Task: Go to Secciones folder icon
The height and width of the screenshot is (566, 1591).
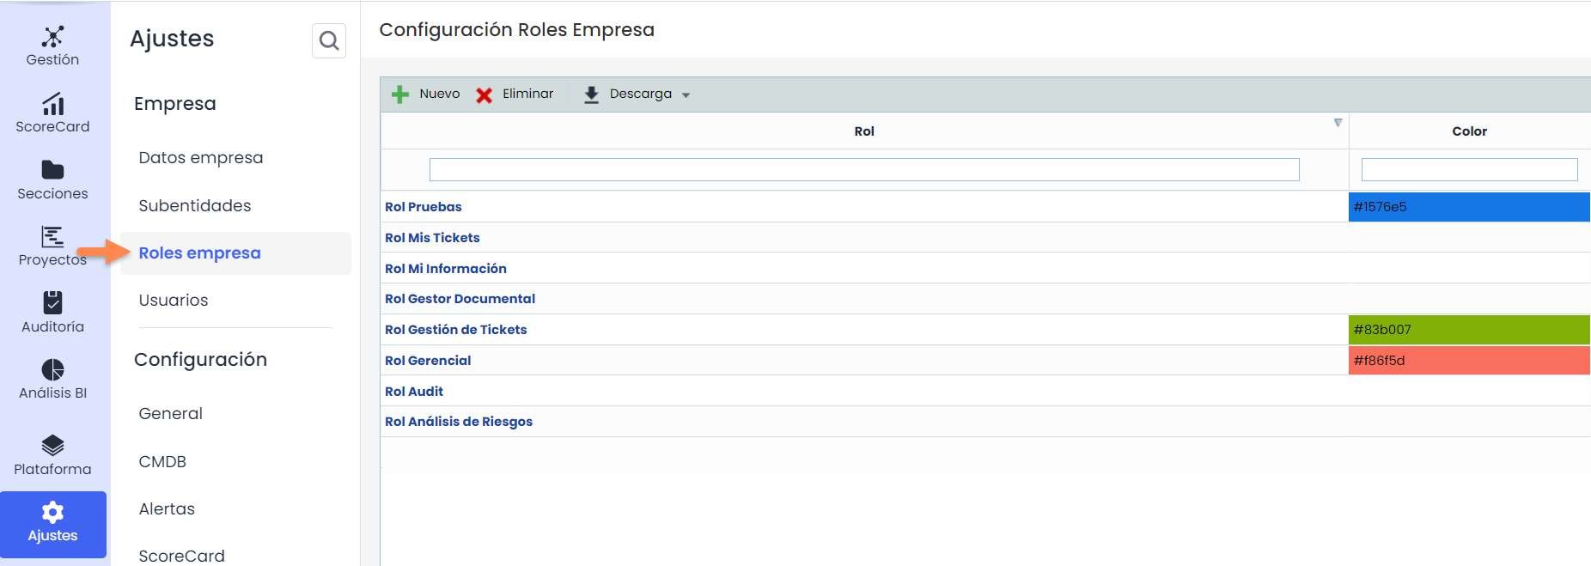Action: click(x=52, y=170)
